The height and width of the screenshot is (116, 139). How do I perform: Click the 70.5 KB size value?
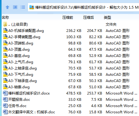pos(75,68)
